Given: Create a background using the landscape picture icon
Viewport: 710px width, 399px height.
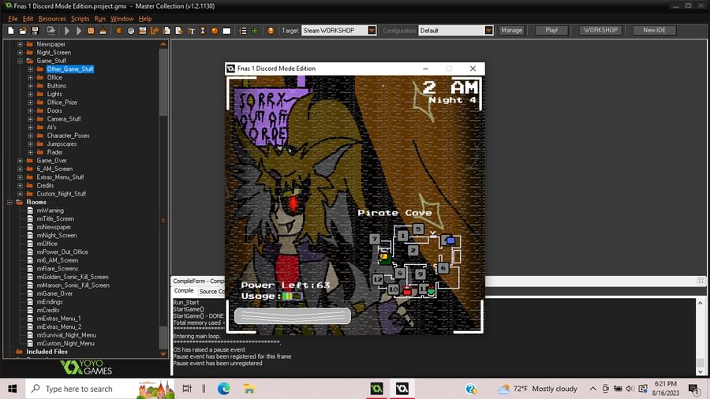Looking at the screenshot, I should click(x=143, y=31).
